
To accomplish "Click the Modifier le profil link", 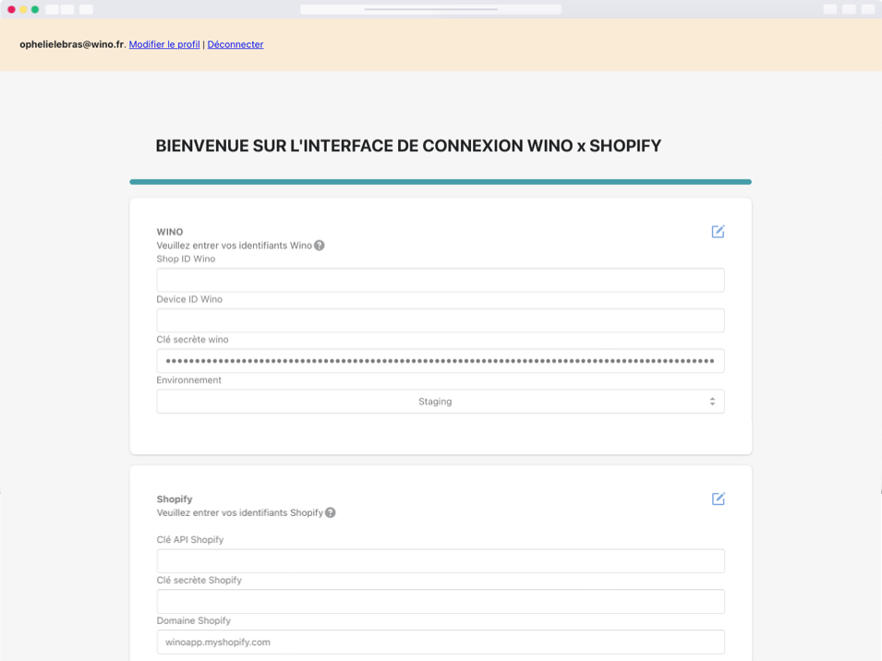I will coord(164,44).
